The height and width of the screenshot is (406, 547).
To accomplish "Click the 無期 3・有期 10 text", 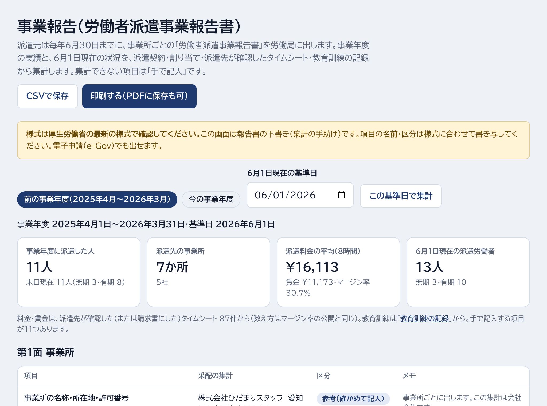I will click(x=441, y=282).
